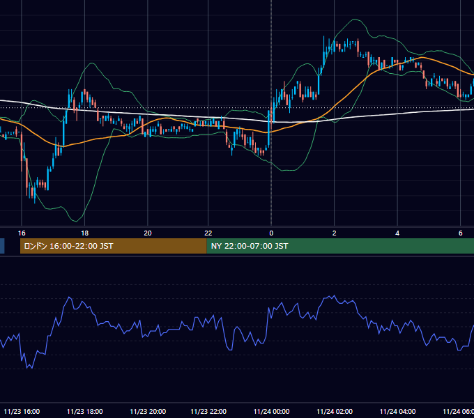Click the 2 hour label on price chart
This screenshot has height=418, width=474.
[x=334, y=233]
